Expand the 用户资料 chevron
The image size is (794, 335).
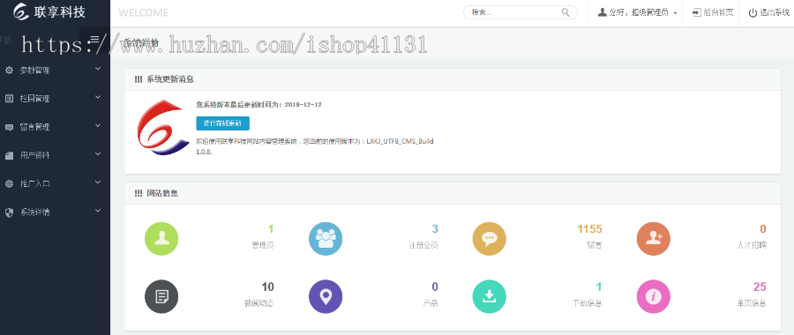(x=98, y=154)
